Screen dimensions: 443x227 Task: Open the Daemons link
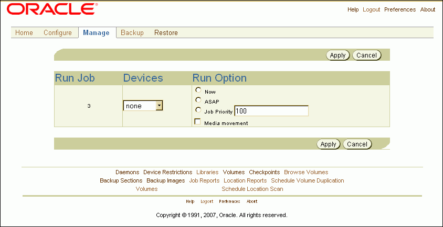pyautogui.click(x=128, y=172)
